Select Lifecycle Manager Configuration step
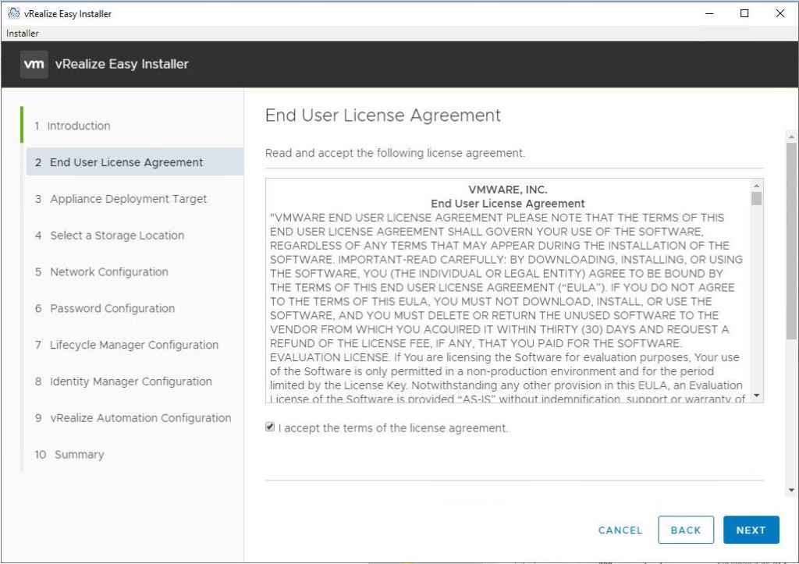 click(x=133, y=345)
